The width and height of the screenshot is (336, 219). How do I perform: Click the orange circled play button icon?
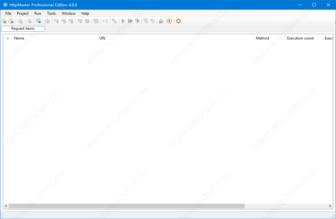pyautogui.click(x=169, y=21)
